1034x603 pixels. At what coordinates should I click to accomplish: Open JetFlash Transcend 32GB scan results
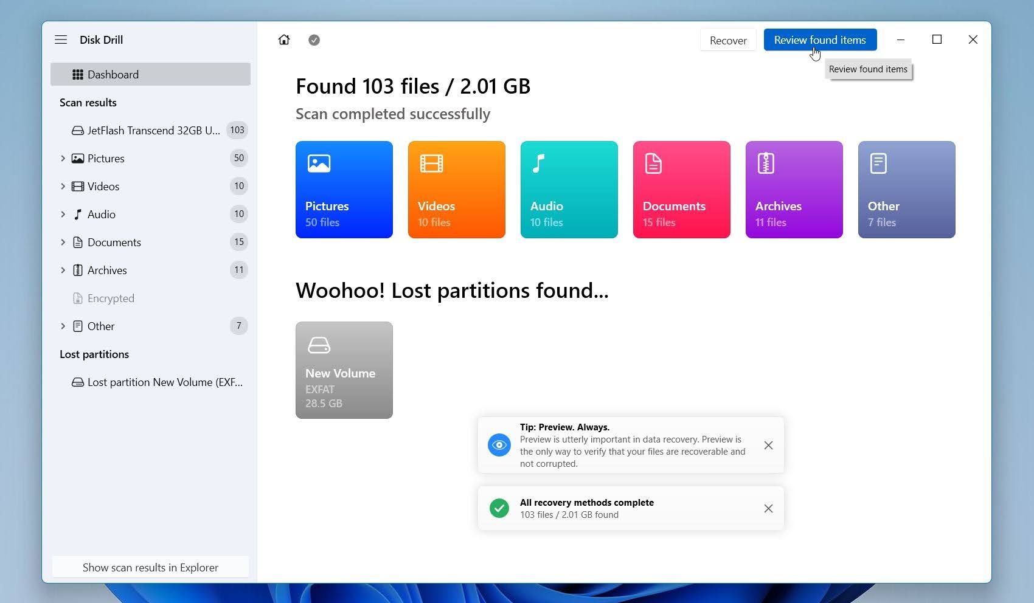pos(150,130)
